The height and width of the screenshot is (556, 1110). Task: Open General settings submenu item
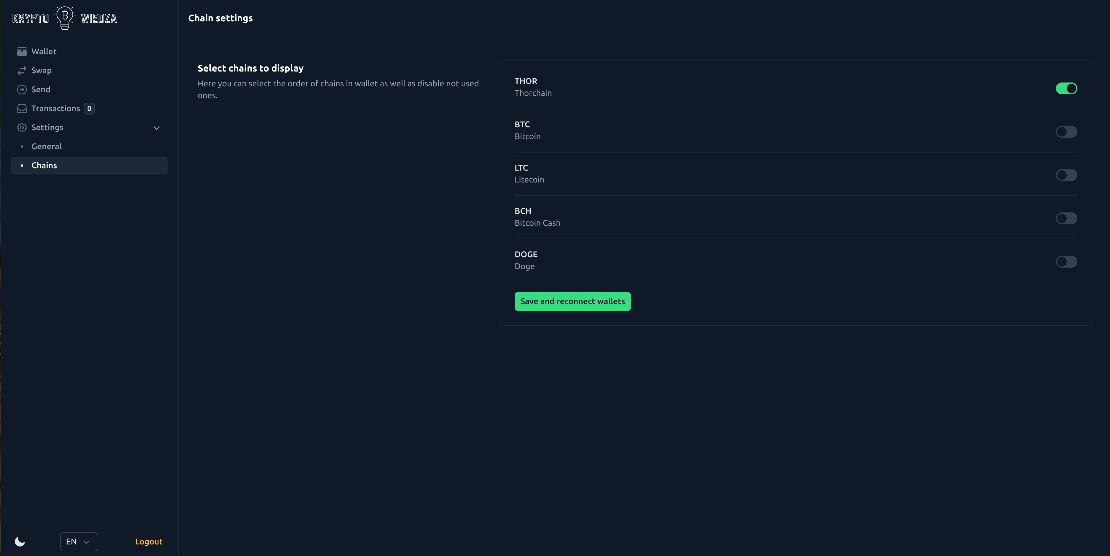47,147
